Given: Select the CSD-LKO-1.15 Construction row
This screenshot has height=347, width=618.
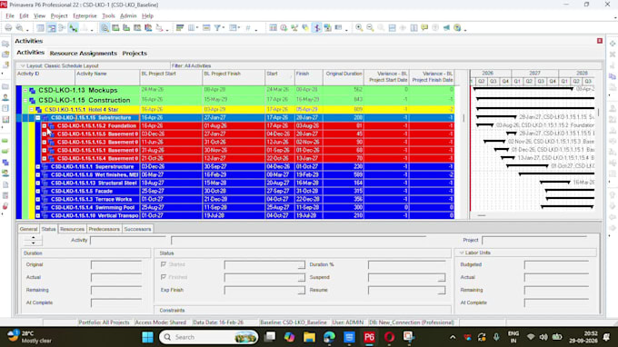Looking at the screenshot, I should (x=234, y=100).
